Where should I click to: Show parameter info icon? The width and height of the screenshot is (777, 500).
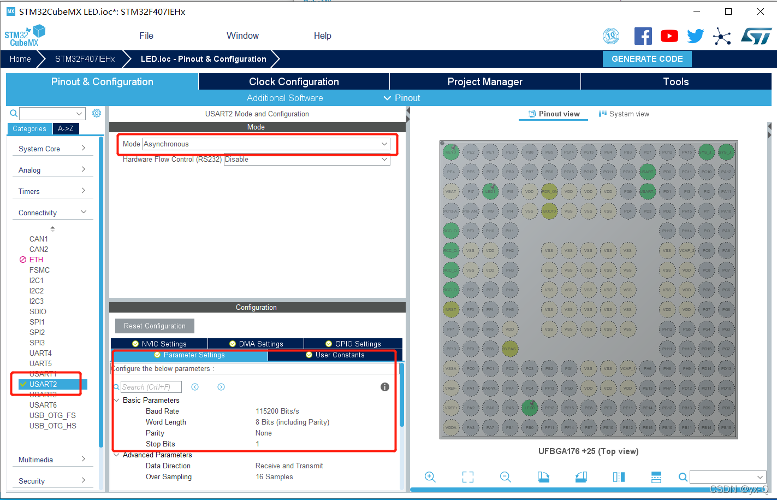pyautogui.click(x=385, y=387)
